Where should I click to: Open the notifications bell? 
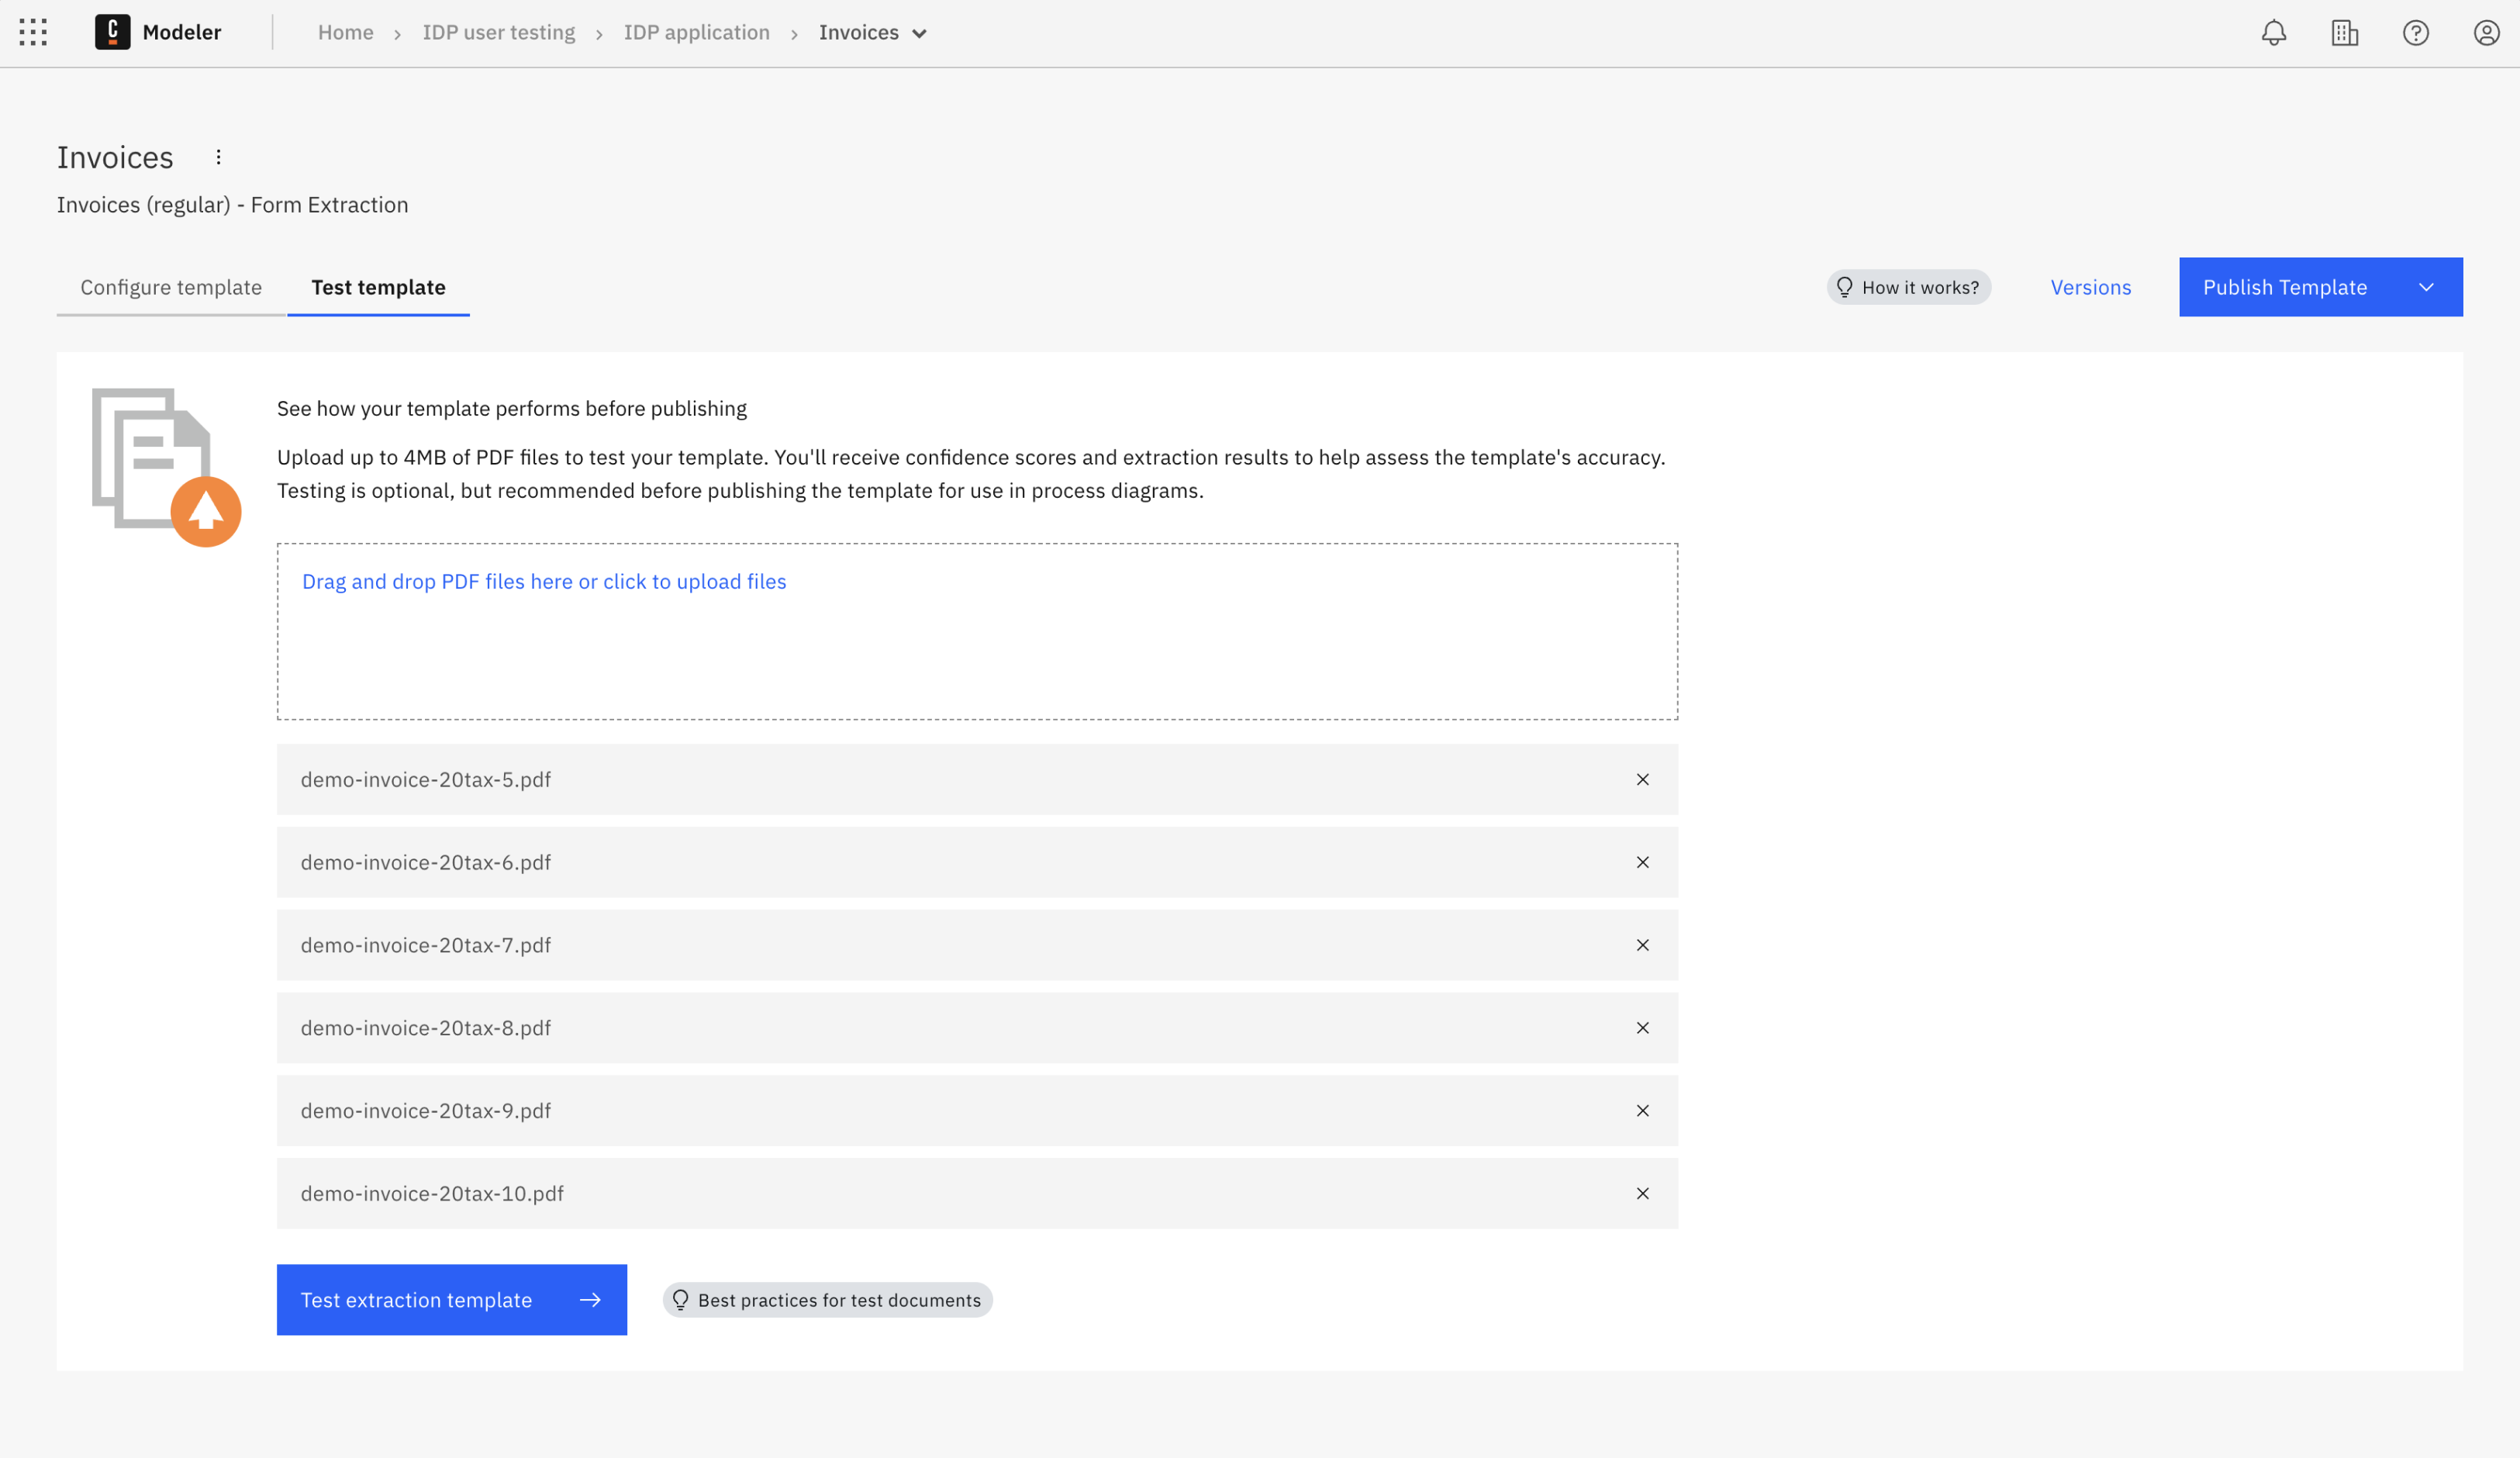pyautogui.click(x=2273, y=33)
